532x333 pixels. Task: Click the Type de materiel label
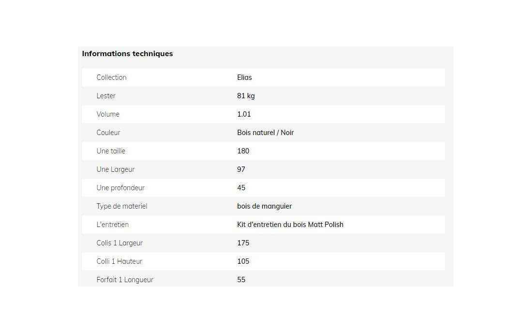[x=122, y=206]
